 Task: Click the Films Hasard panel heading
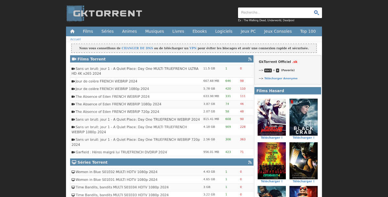[x=270, y=91]
